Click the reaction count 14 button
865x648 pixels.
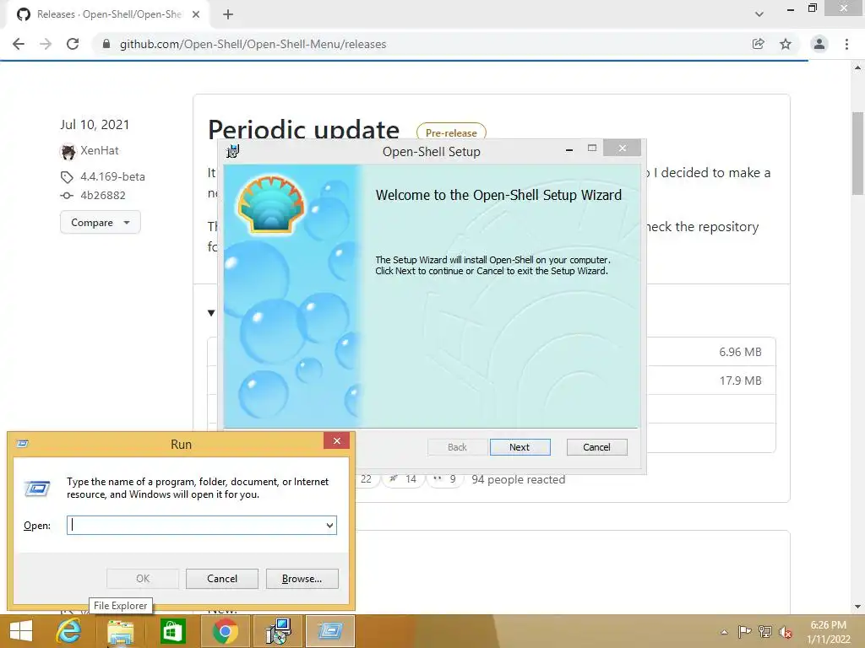[x=402, y=479]
